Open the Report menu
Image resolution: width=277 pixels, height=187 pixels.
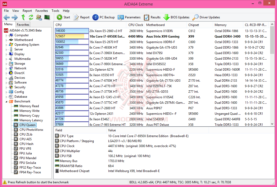[27, 11]
